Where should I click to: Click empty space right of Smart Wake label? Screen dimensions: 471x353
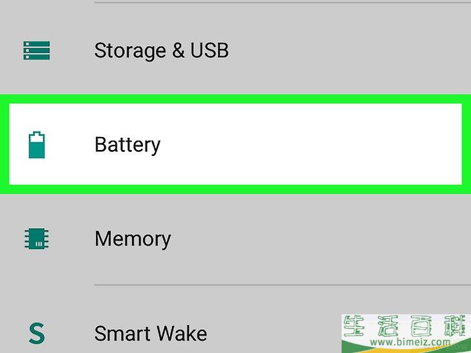[273, 333]
